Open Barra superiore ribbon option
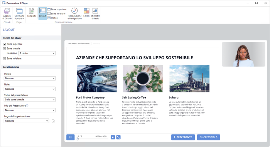 [x=57, y=9]
